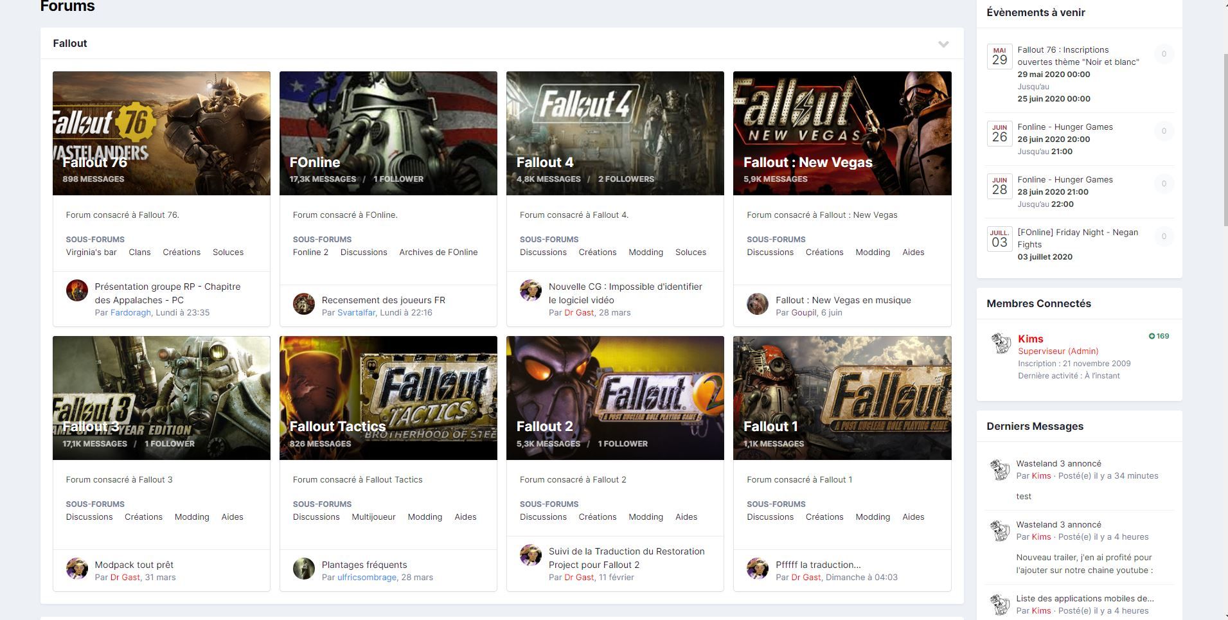The height and width of the screenshot is (620, 1228).
Task: Collapse the Fallout category chevron
Action: coord(943,44)
